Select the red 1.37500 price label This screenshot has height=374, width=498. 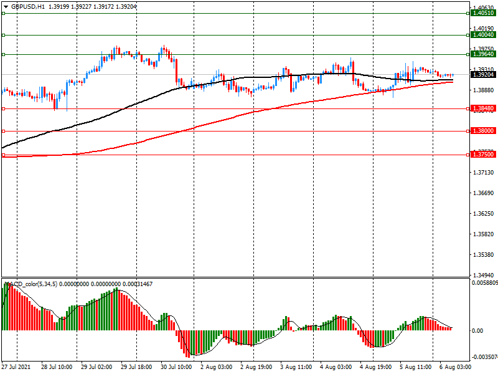point(483,155)
